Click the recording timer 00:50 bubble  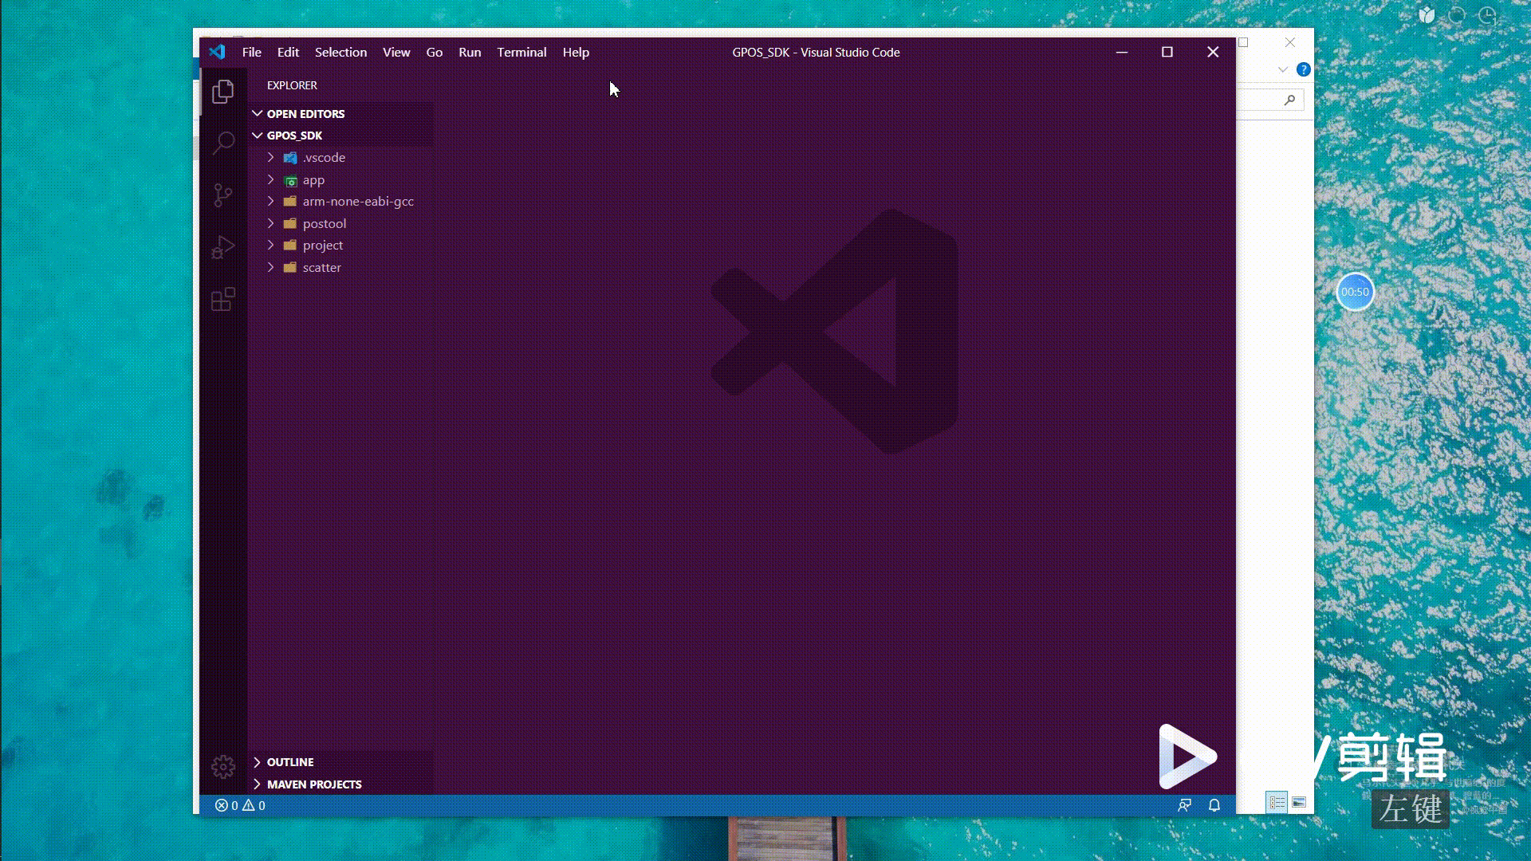[x=1355, y=292]
